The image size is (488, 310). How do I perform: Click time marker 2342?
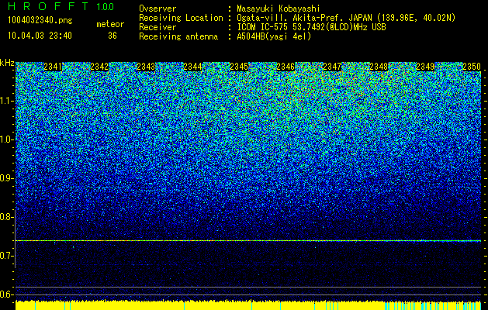tap(99, 67)
